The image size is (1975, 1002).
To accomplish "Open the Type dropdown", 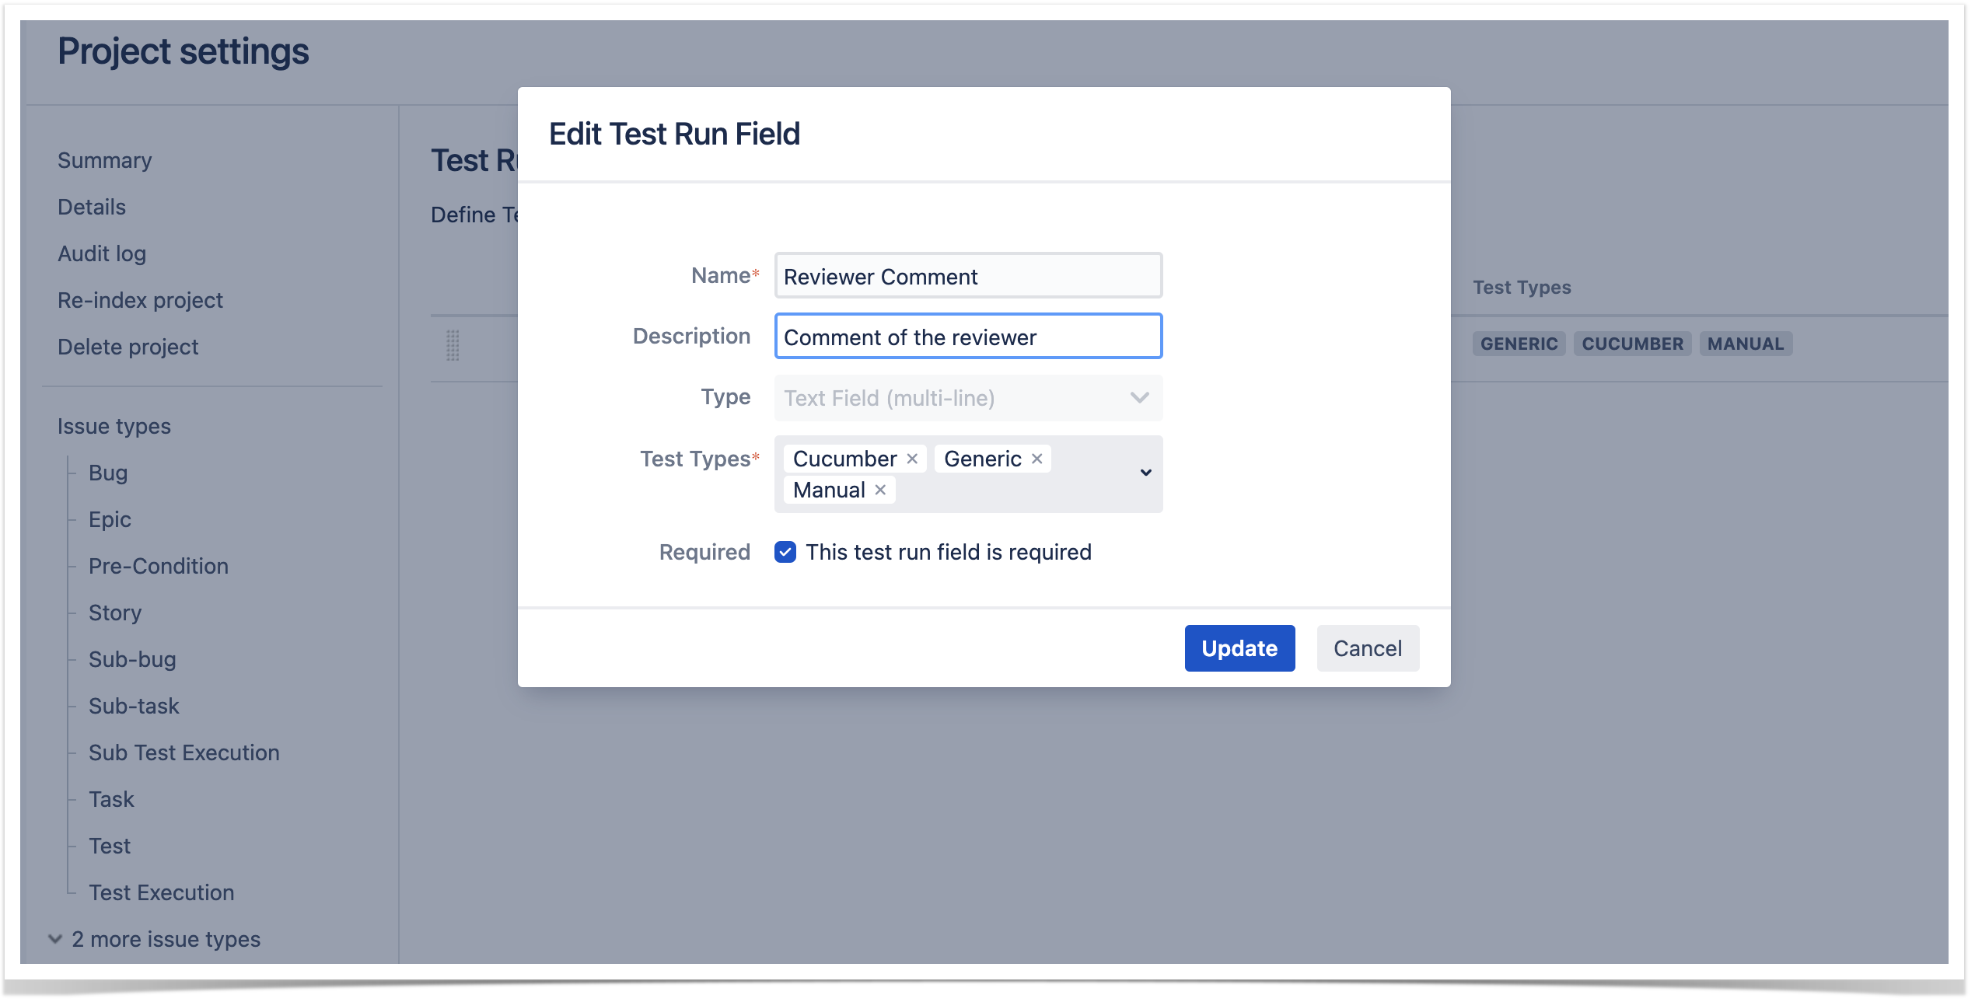I will (x=968, y=398).
